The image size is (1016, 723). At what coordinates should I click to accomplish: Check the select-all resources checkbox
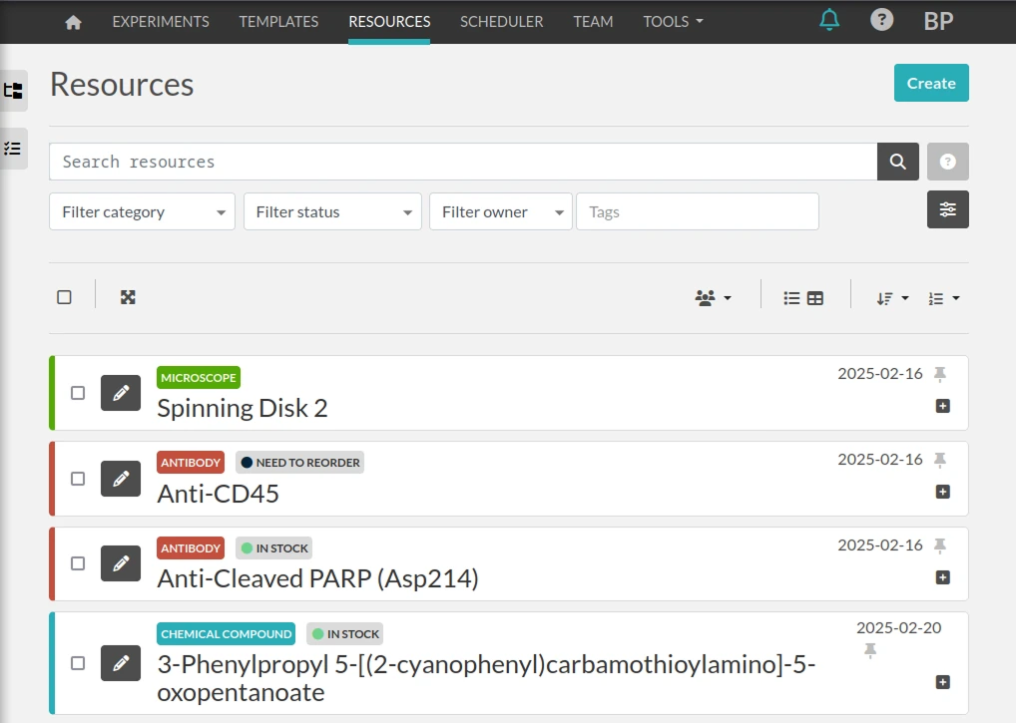(x=65, y=296)
